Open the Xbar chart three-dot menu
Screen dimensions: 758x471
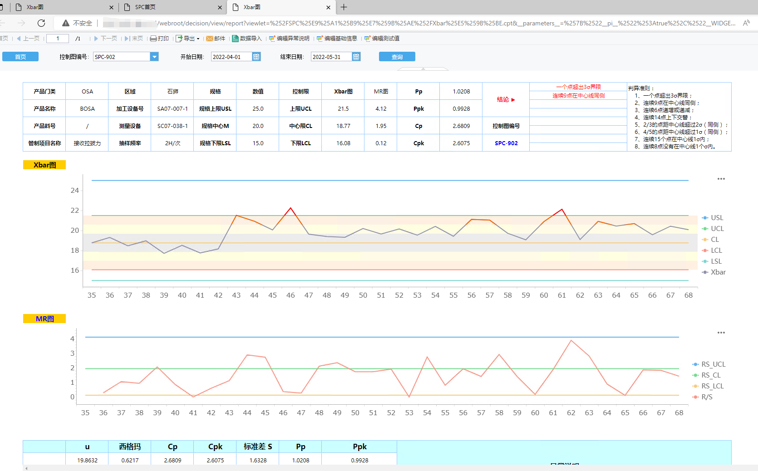[721, 179]
